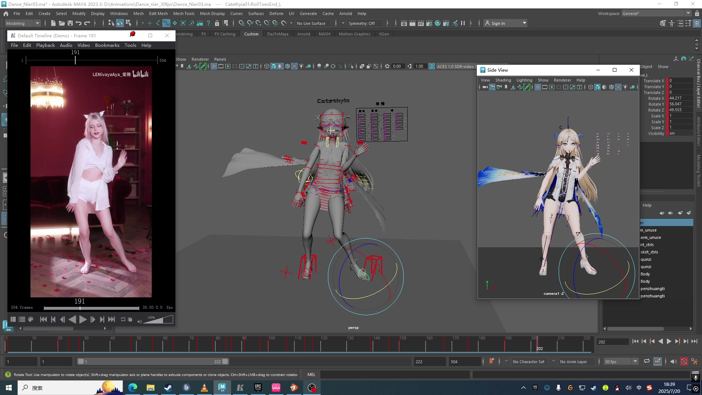Open the Sign In dropdown
Screen dimensions: 702x395
click(x=505, y=23)
